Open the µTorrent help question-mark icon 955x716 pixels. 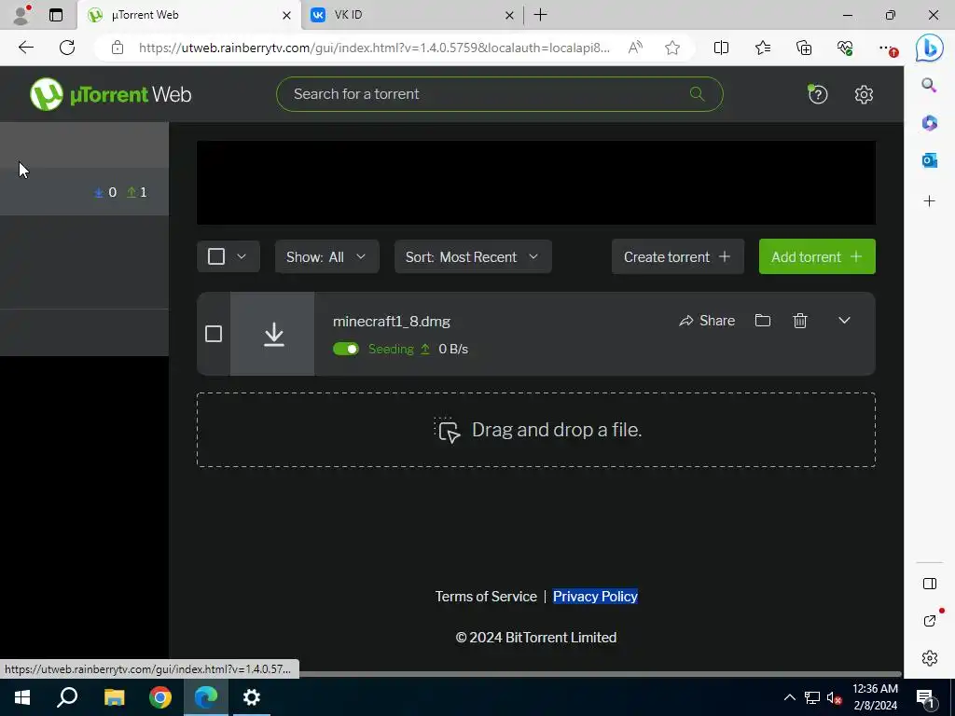817,94
